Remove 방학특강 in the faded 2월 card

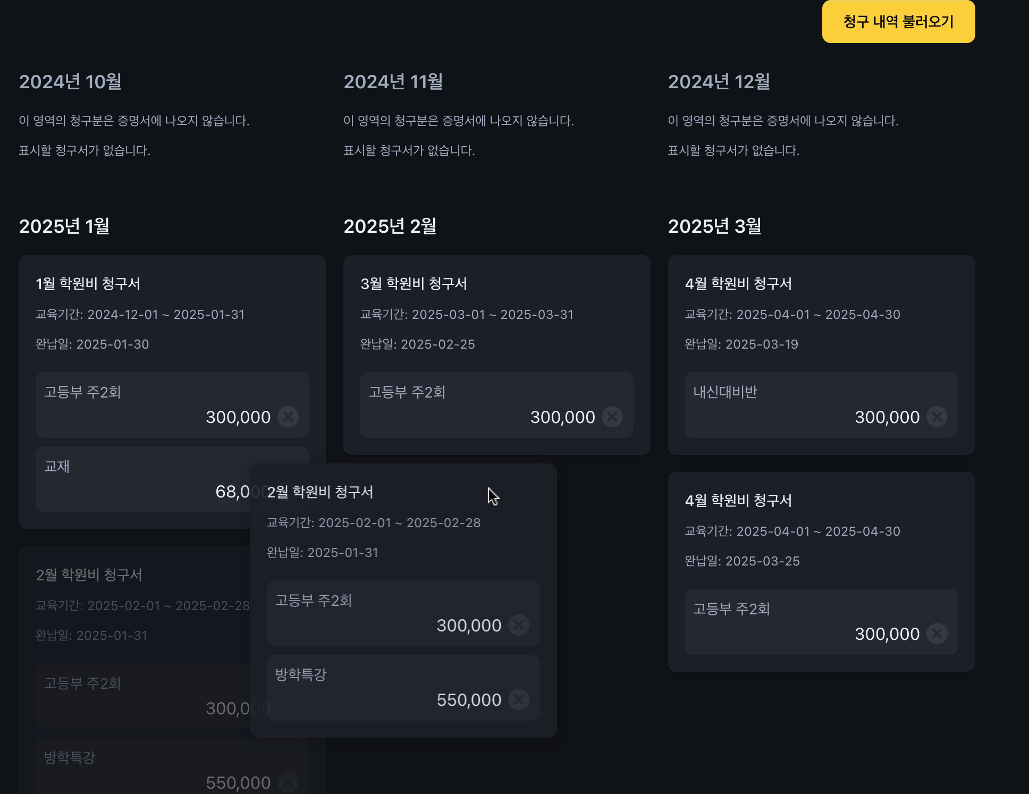pyautogui.click(x=288, y=782)
